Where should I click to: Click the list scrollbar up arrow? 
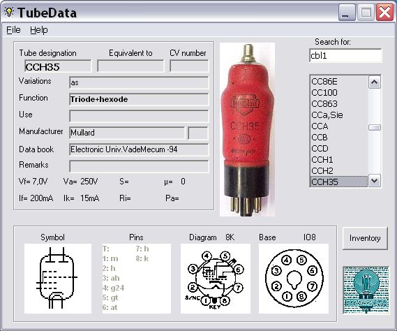tap(375, 82)
